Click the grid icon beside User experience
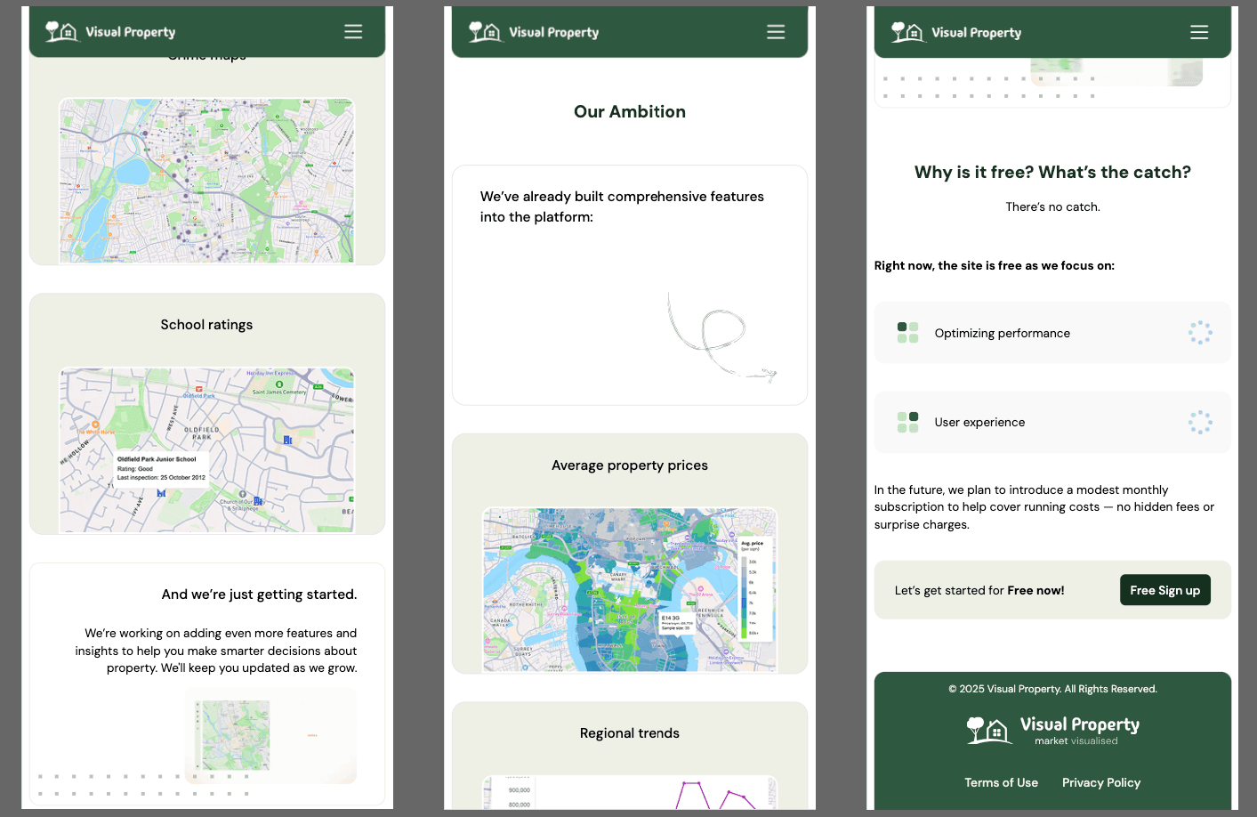The width and height of the screenshot is (1257, 817). click(907, 422)
